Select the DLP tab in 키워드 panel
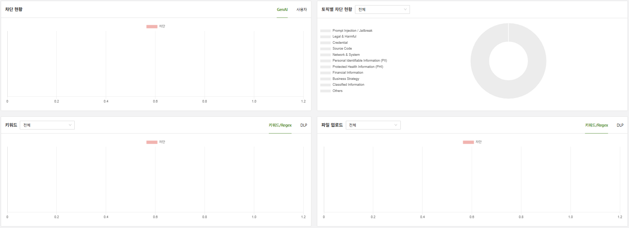629x228 pixels. (x=304, y=125)
